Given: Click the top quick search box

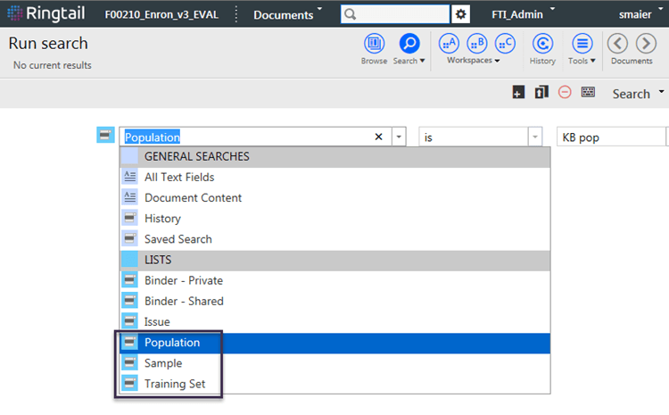Looking at the screenshot, I should (x=395, y=14).
